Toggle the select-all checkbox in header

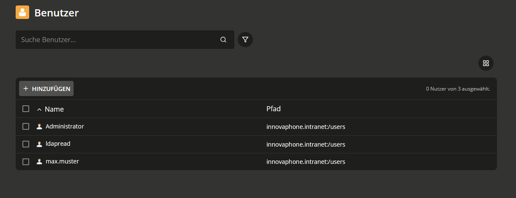(x=26, y=109)
